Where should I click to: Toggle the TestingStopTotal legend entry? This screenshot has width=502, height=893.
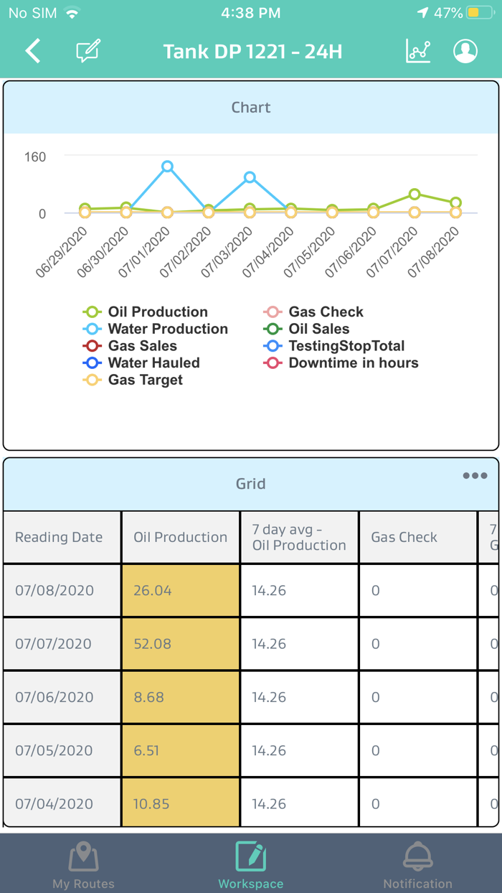[346, 346]
